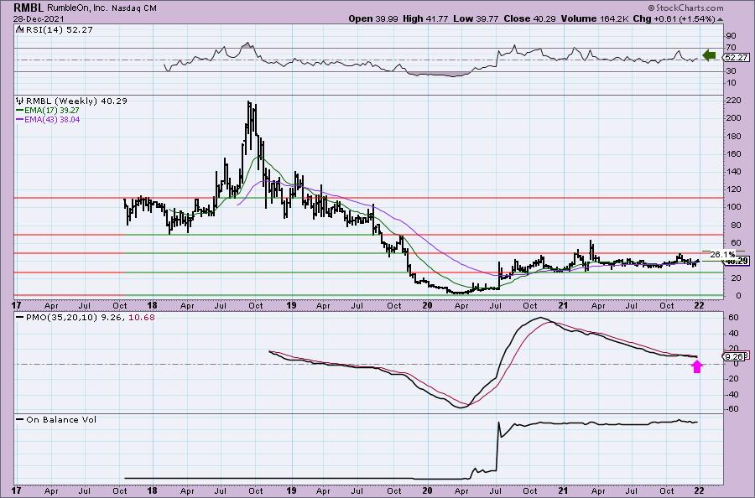
Task: Click the 140 price axis label
Action: (x=734, y=172)
